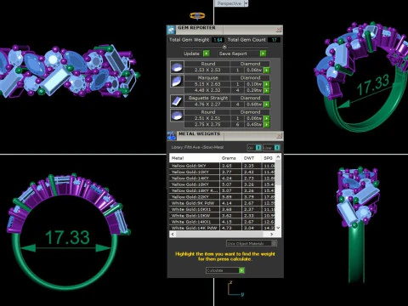This screenshot has width=408, height=306.
Task: Toggle the GV option in Metal Weights
Action: (x=258, y=148)
